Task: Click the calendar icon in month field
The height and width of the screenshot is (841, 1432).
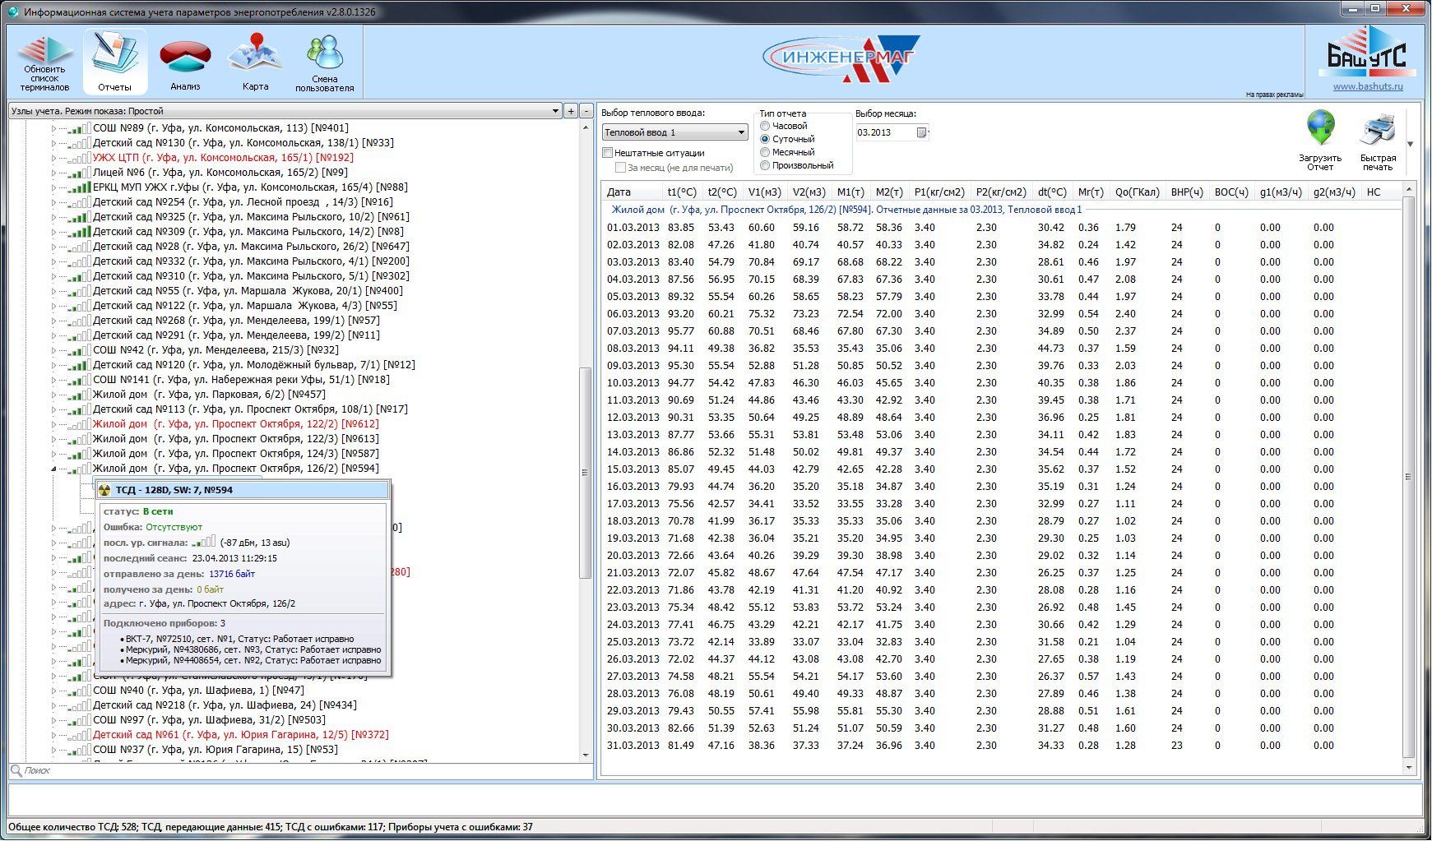Action: (x=921, y=132)
